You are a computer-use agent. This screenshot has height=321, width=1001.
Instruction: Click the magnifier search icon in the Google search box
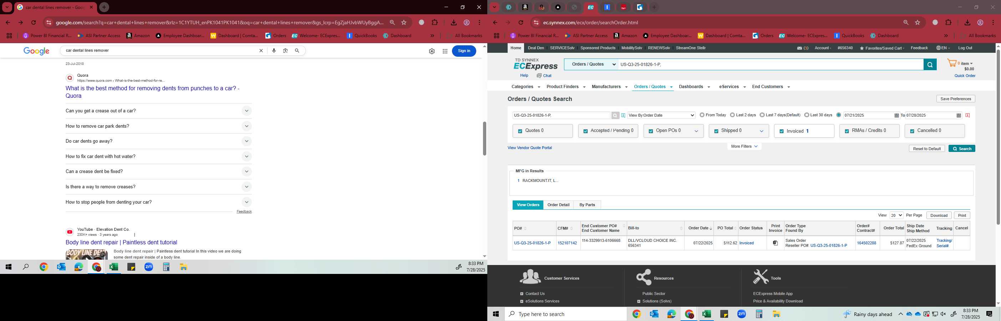[297, 51]
